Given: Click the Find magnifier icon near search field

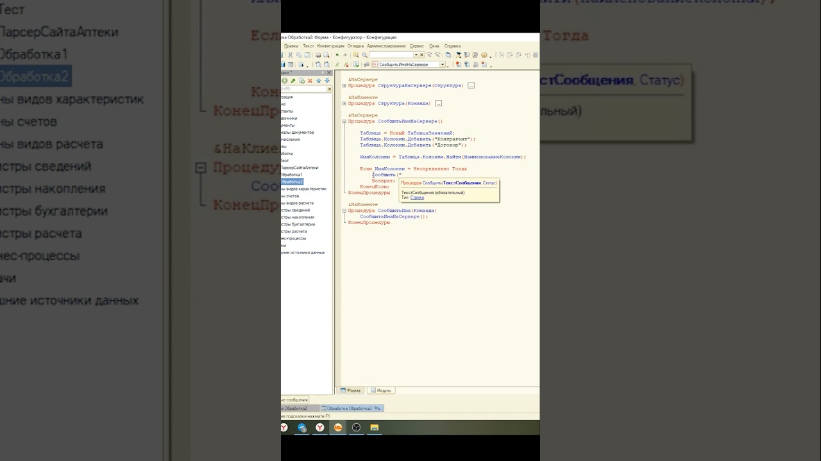Looking at the screenshot, I should tap(364, 55).
